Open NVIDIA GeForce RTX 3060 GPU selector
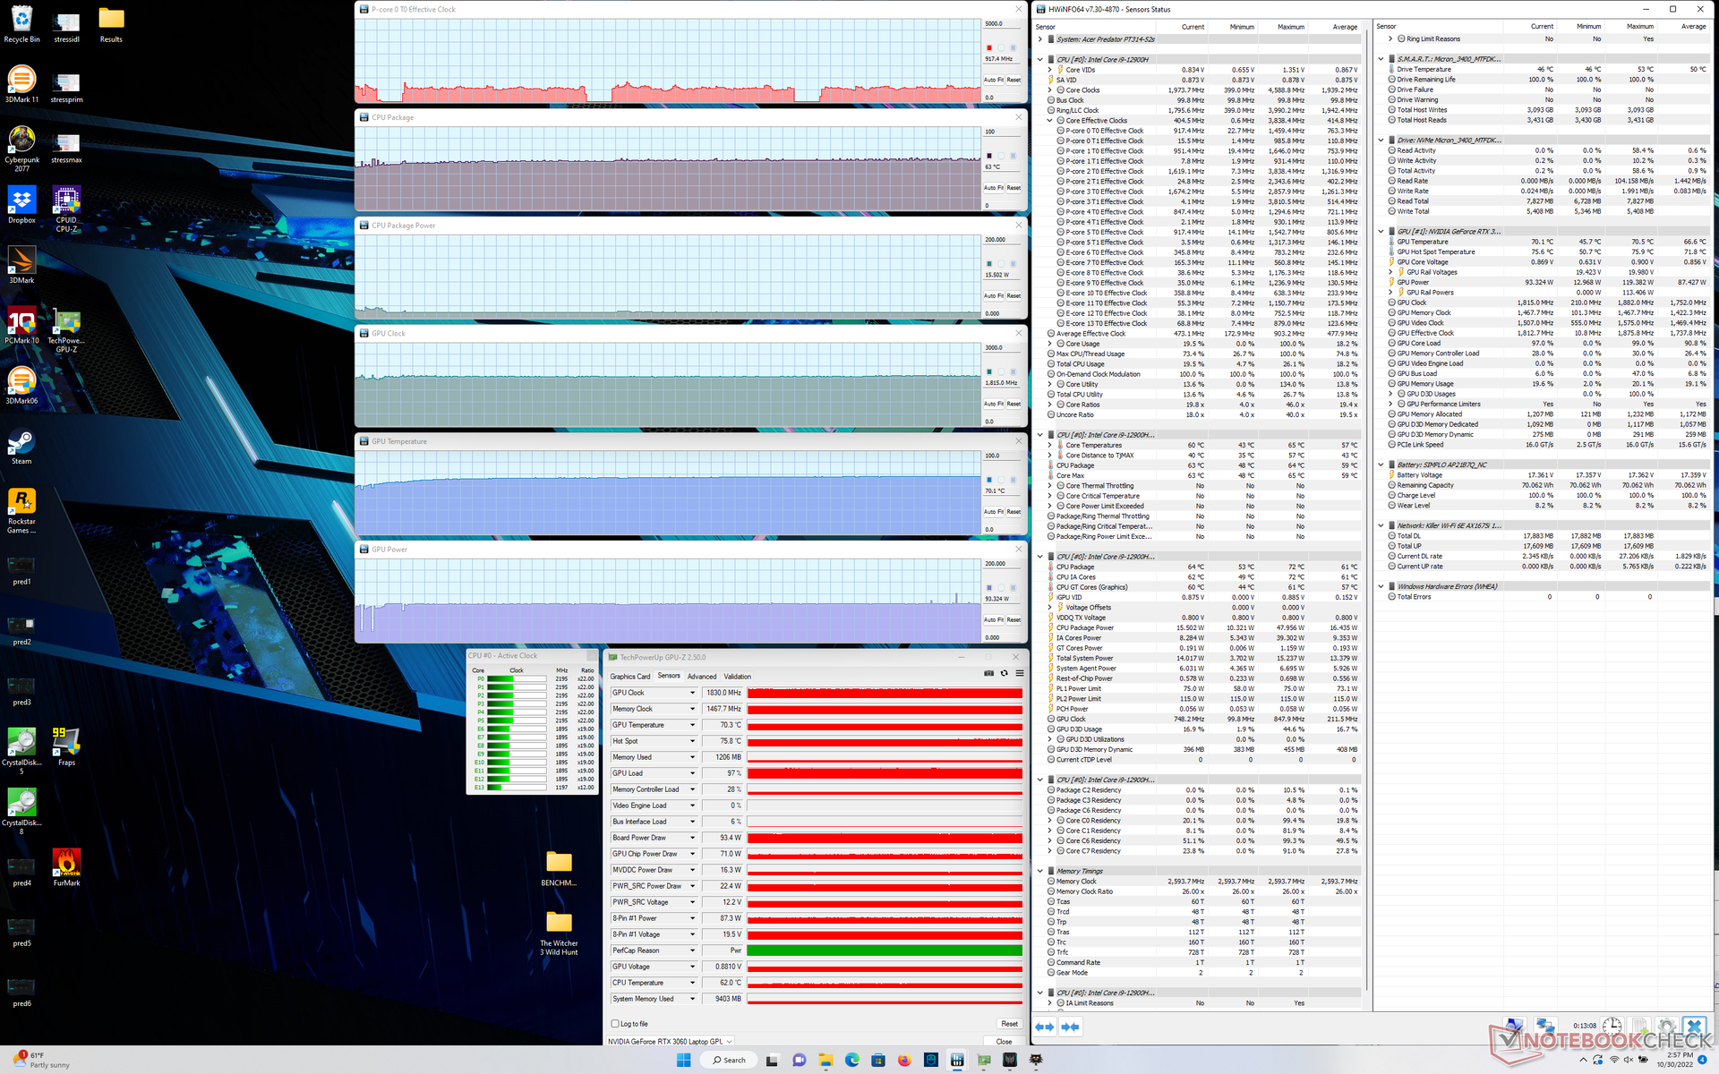The height and width of the screenshot is (1074, 1719). pos(670,1041)
